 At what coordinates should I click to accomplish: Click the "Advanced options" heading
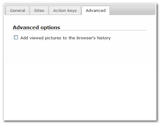[36, 27]
